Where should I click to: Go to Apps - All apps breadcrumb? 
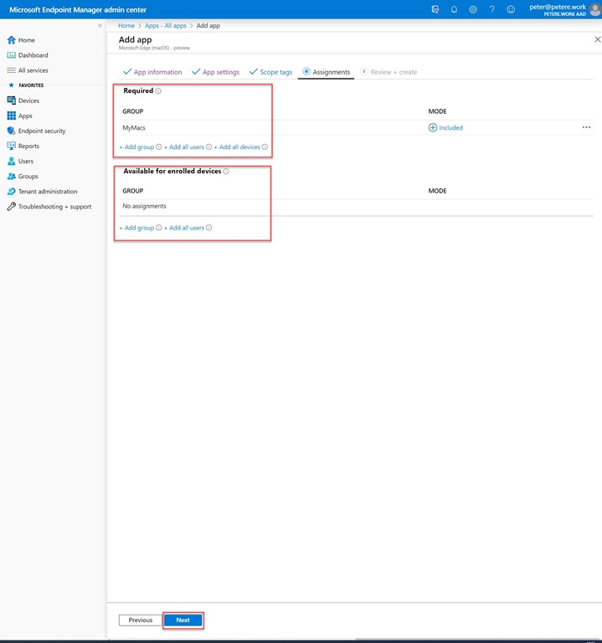[x=165, y=26]
